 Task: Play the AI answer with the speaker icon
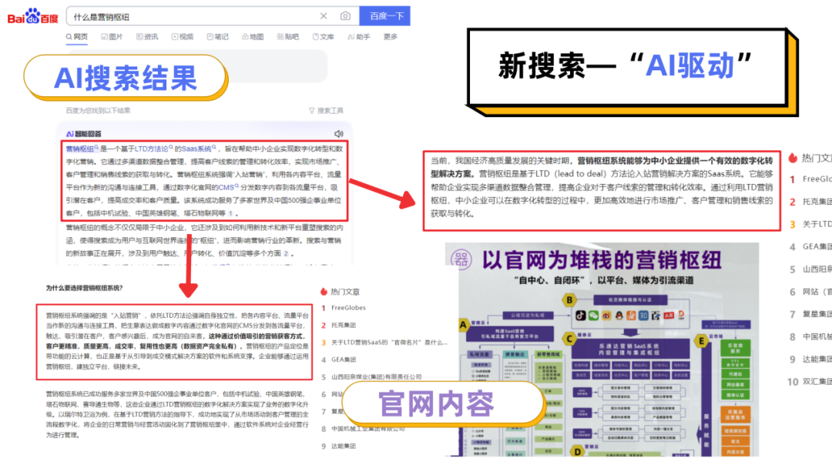pyautogui.click(x=338, y=134)
